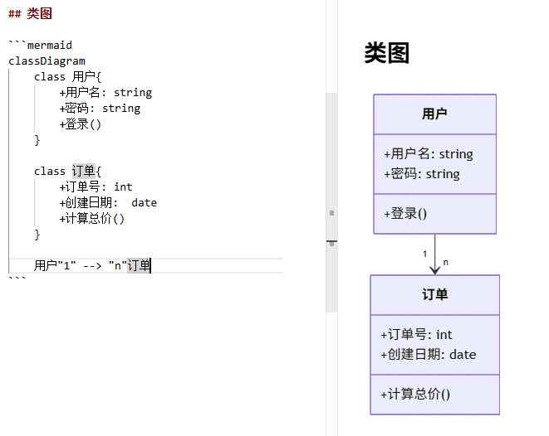Click the relation line '用户"1" --> "n"订单'

coord(92,265)
